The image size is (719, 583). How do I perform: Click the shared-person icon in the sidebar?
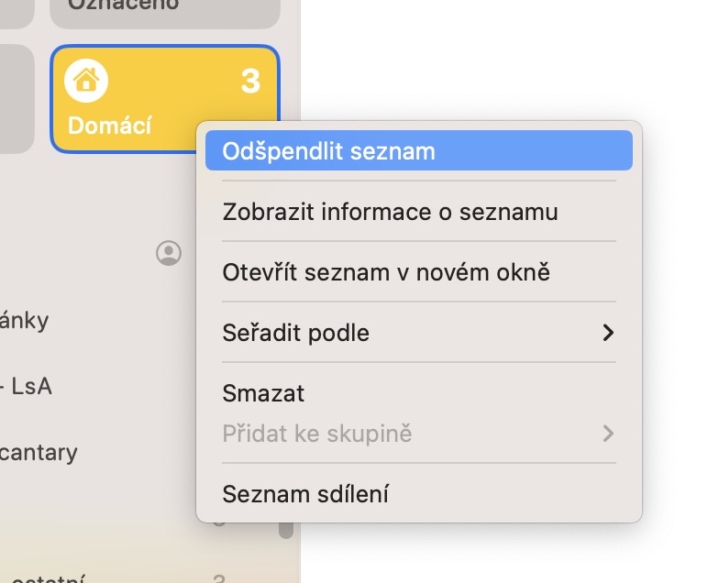[169, 253]
